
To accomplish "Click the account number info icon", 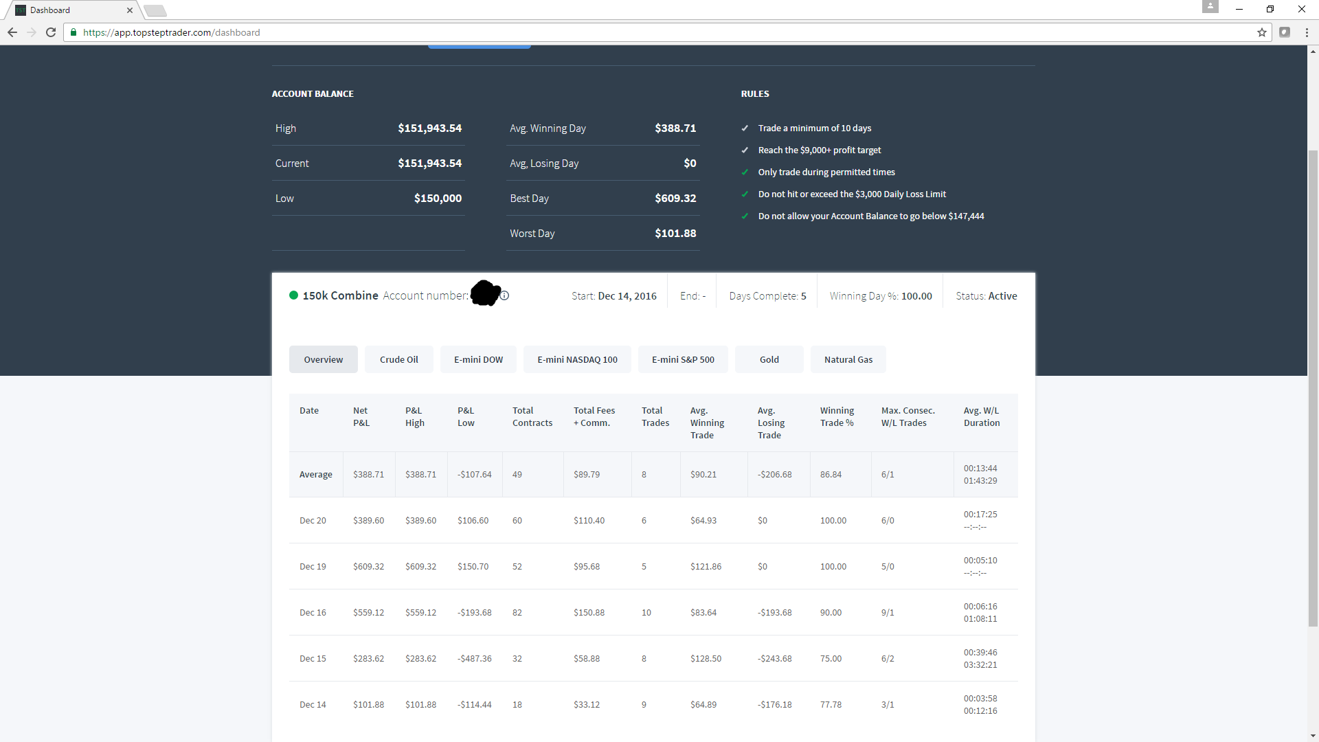I will pos(504,295).
